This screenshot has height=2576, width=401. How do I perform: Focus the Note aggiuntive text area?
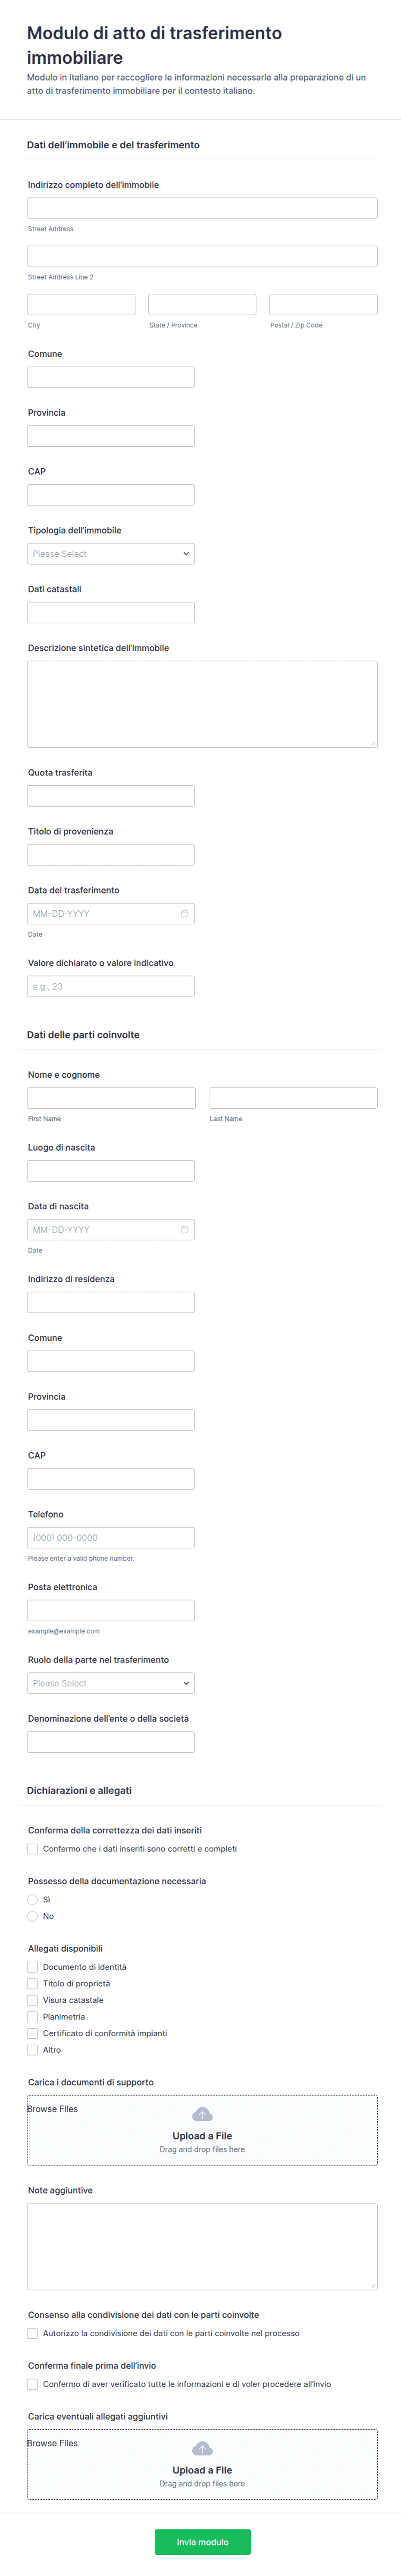point(202,2246)
